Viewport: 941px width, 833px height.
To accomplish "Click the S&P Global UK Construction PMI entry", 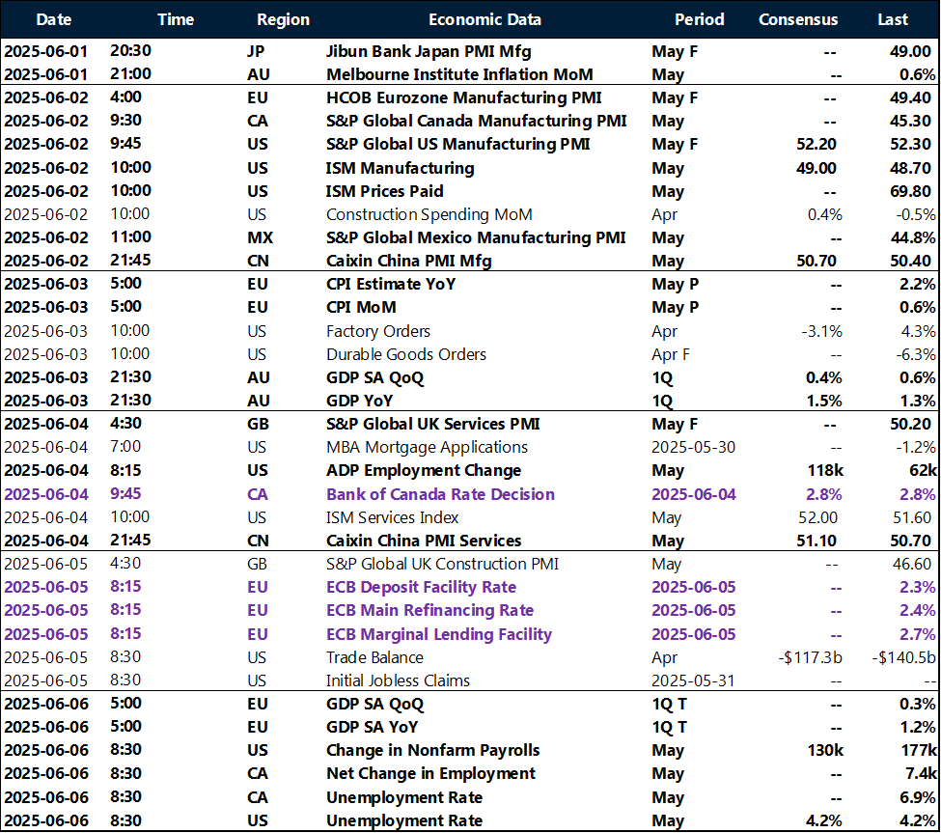I will coord(442,564).
